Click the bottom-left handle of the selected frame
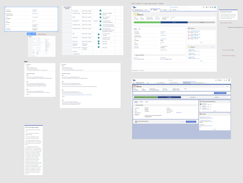 (x=5, y=31)
